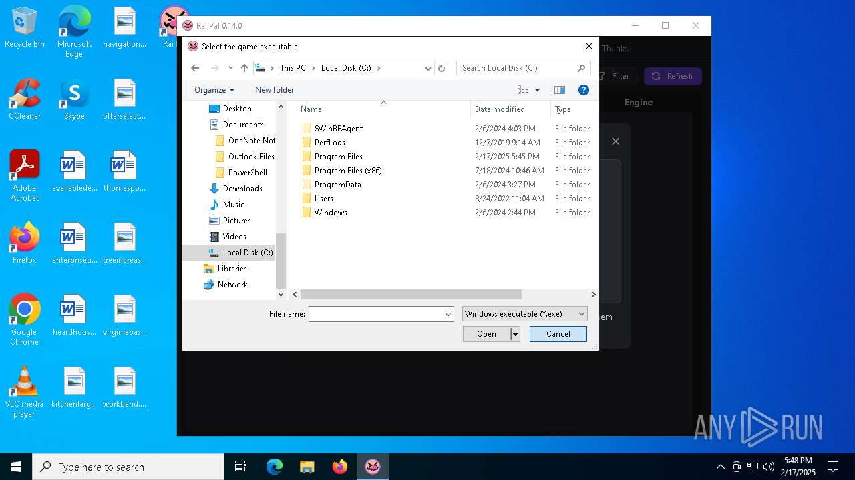Click the Up one level arrow
The width and height of the screenshot is (855, 480).
[x=244, y=68]
